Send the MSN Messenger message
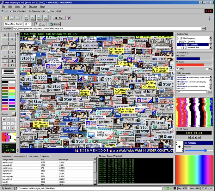Viewport: 215px width, 191px height. tap(209, 92)
